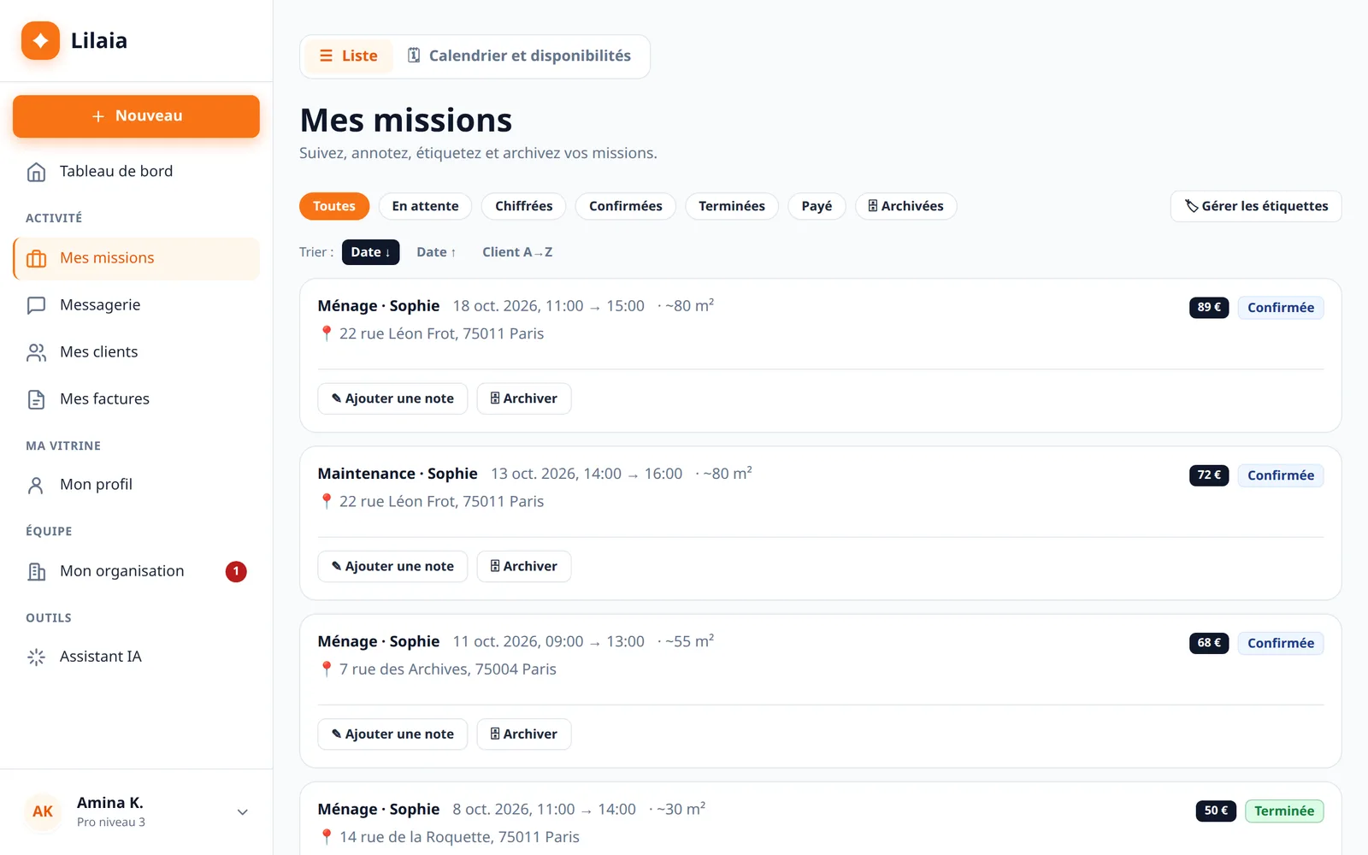This screenshot has width=1368, height=855.
Task: Archive the 18 oct. Ménage mission
Action: click(524, 398)
